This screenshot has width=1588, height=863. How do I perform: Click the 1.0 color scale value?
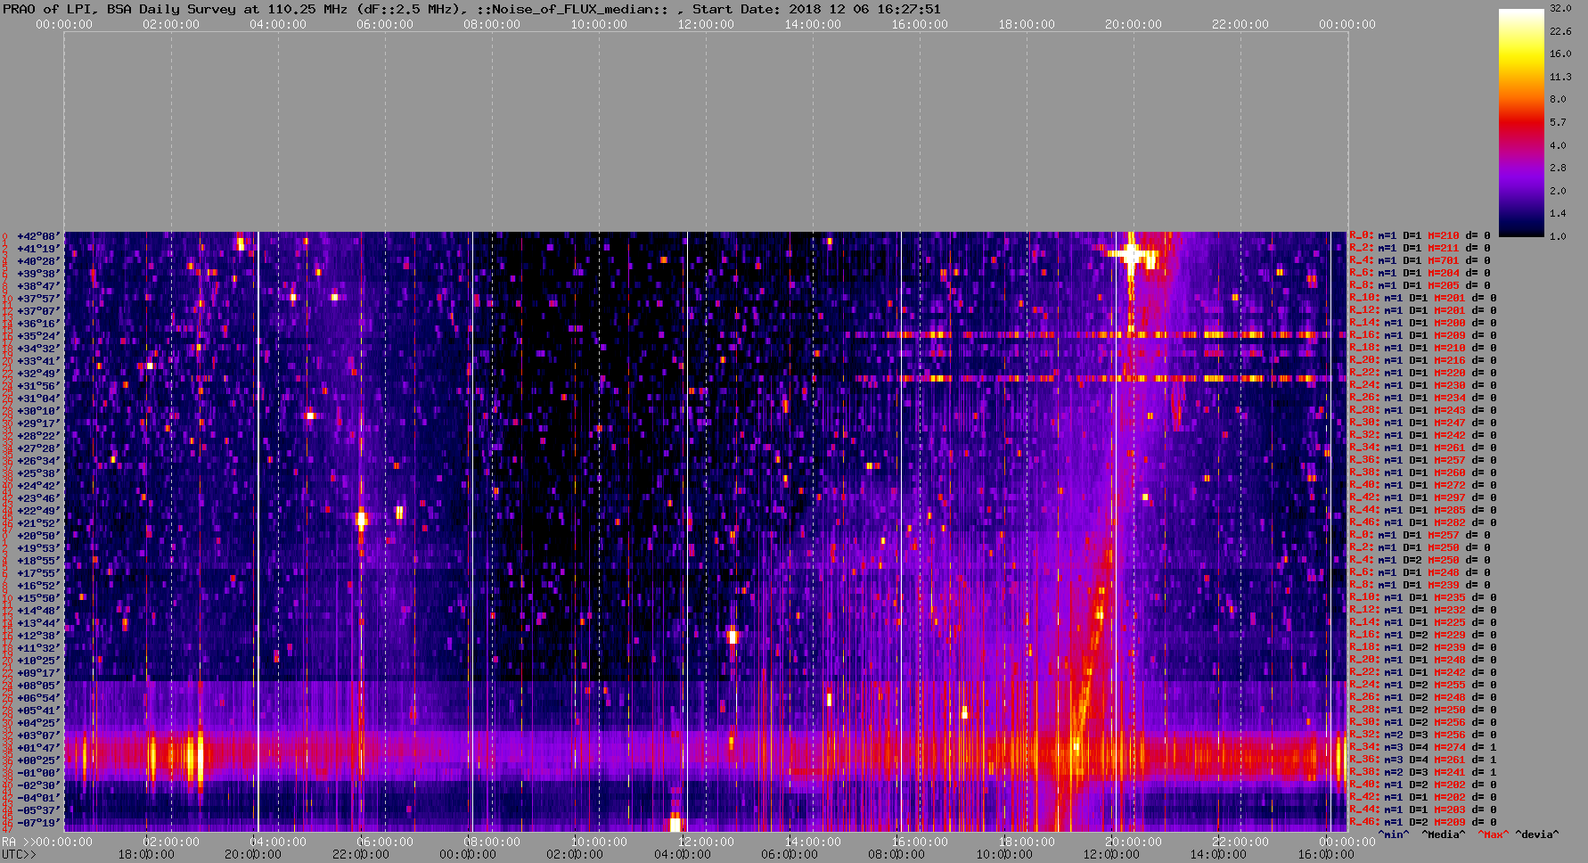point(1558,236)
